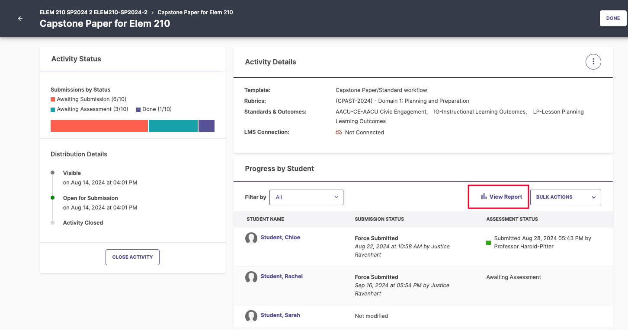Expand the Bulk Actions dropdown
Image resolution: width=628 pixels, height=330 pixels.
tap(565, 197)
